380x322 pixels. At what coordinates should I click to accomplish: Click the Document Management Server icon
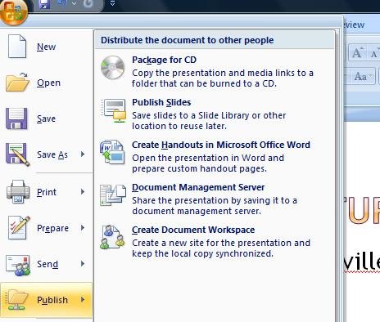pyautogui.click(x=113, y=195)
